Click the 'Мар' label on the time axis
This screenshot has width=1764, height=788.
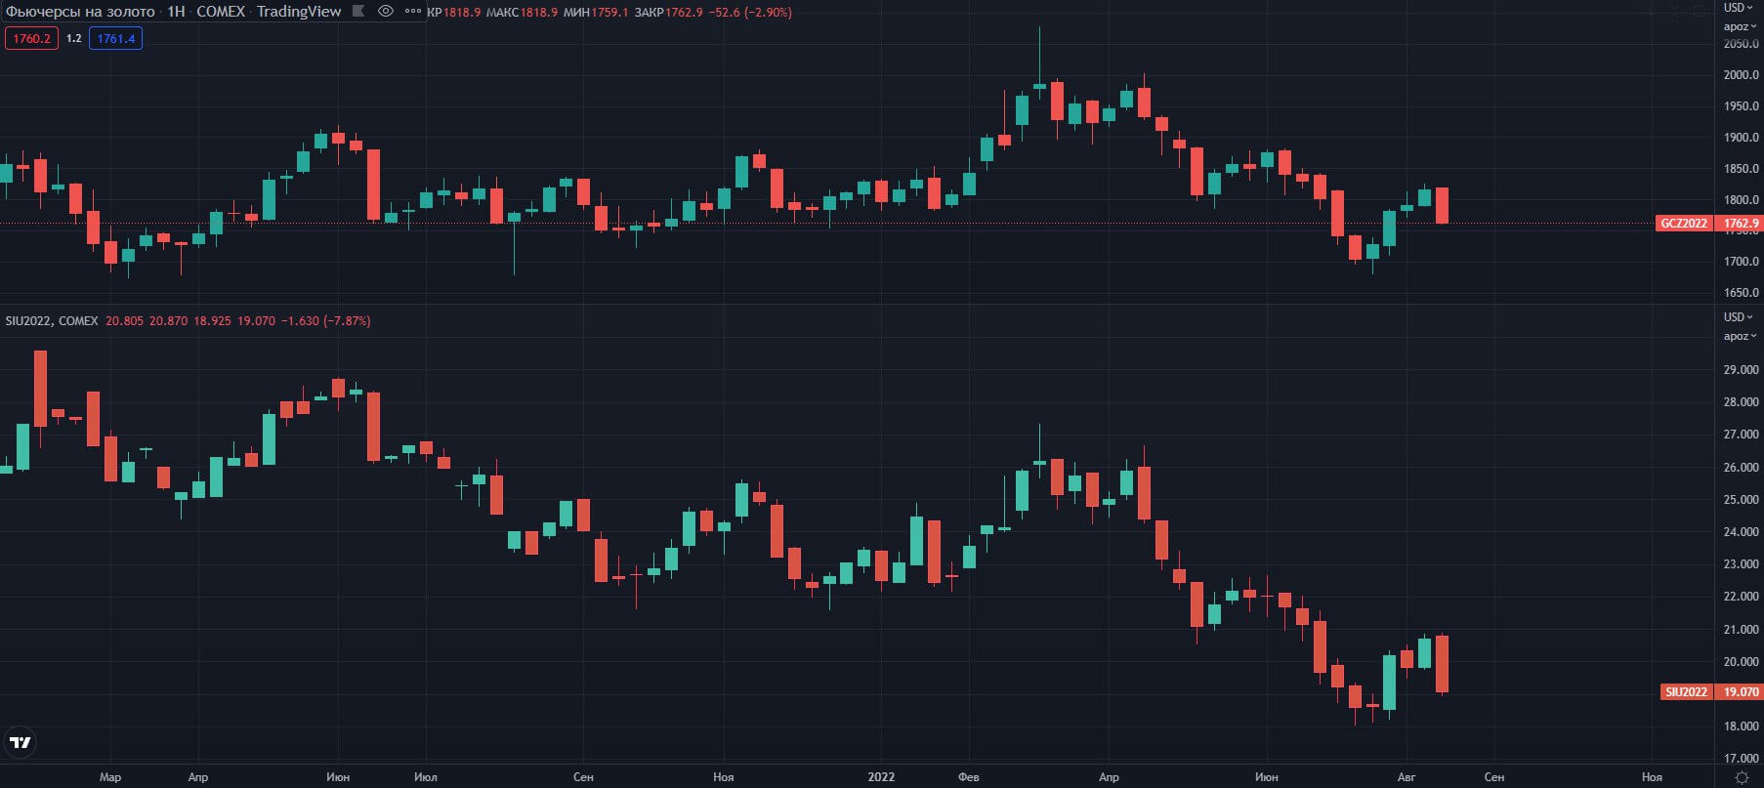[x=110, y=777]
